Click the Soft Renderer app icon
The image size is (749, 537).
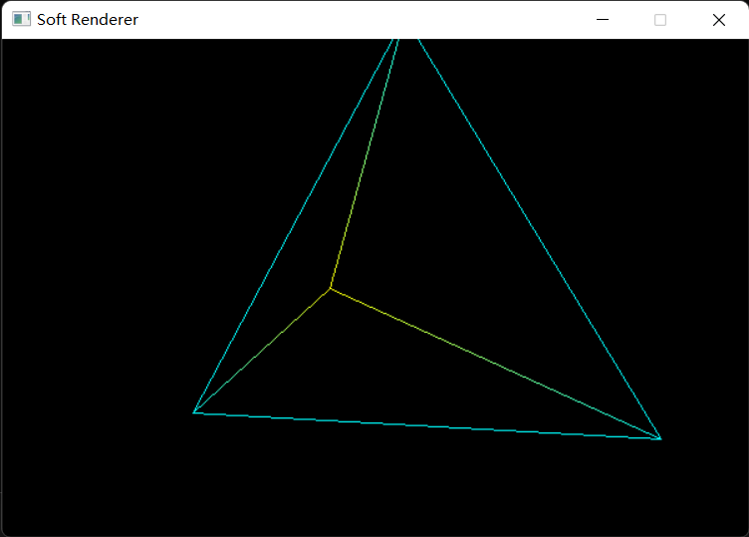pyautogui.click(x=21, y=19)
